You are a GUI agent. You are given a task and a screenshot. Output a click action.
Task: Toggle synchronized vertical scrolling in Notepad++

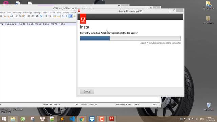[x=55, y=16]
